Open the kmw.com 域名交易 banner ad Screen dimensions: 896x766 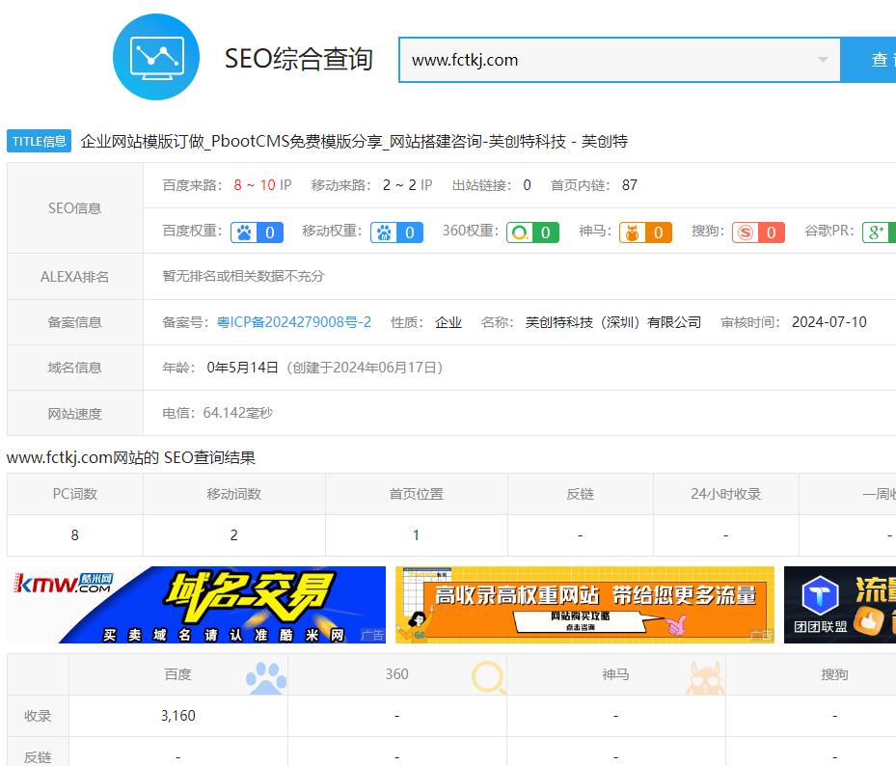tap(197, 605)
